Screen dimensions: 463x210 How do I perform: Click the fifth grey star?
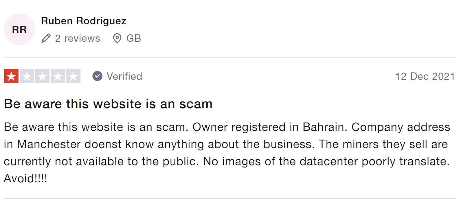click(73, 76)
